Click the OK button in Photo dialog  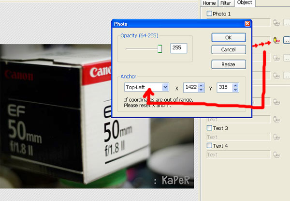point(229,37)
